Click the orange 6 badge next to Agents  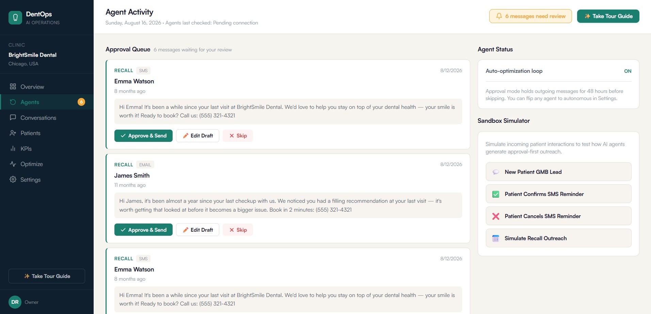pos(81,102)
